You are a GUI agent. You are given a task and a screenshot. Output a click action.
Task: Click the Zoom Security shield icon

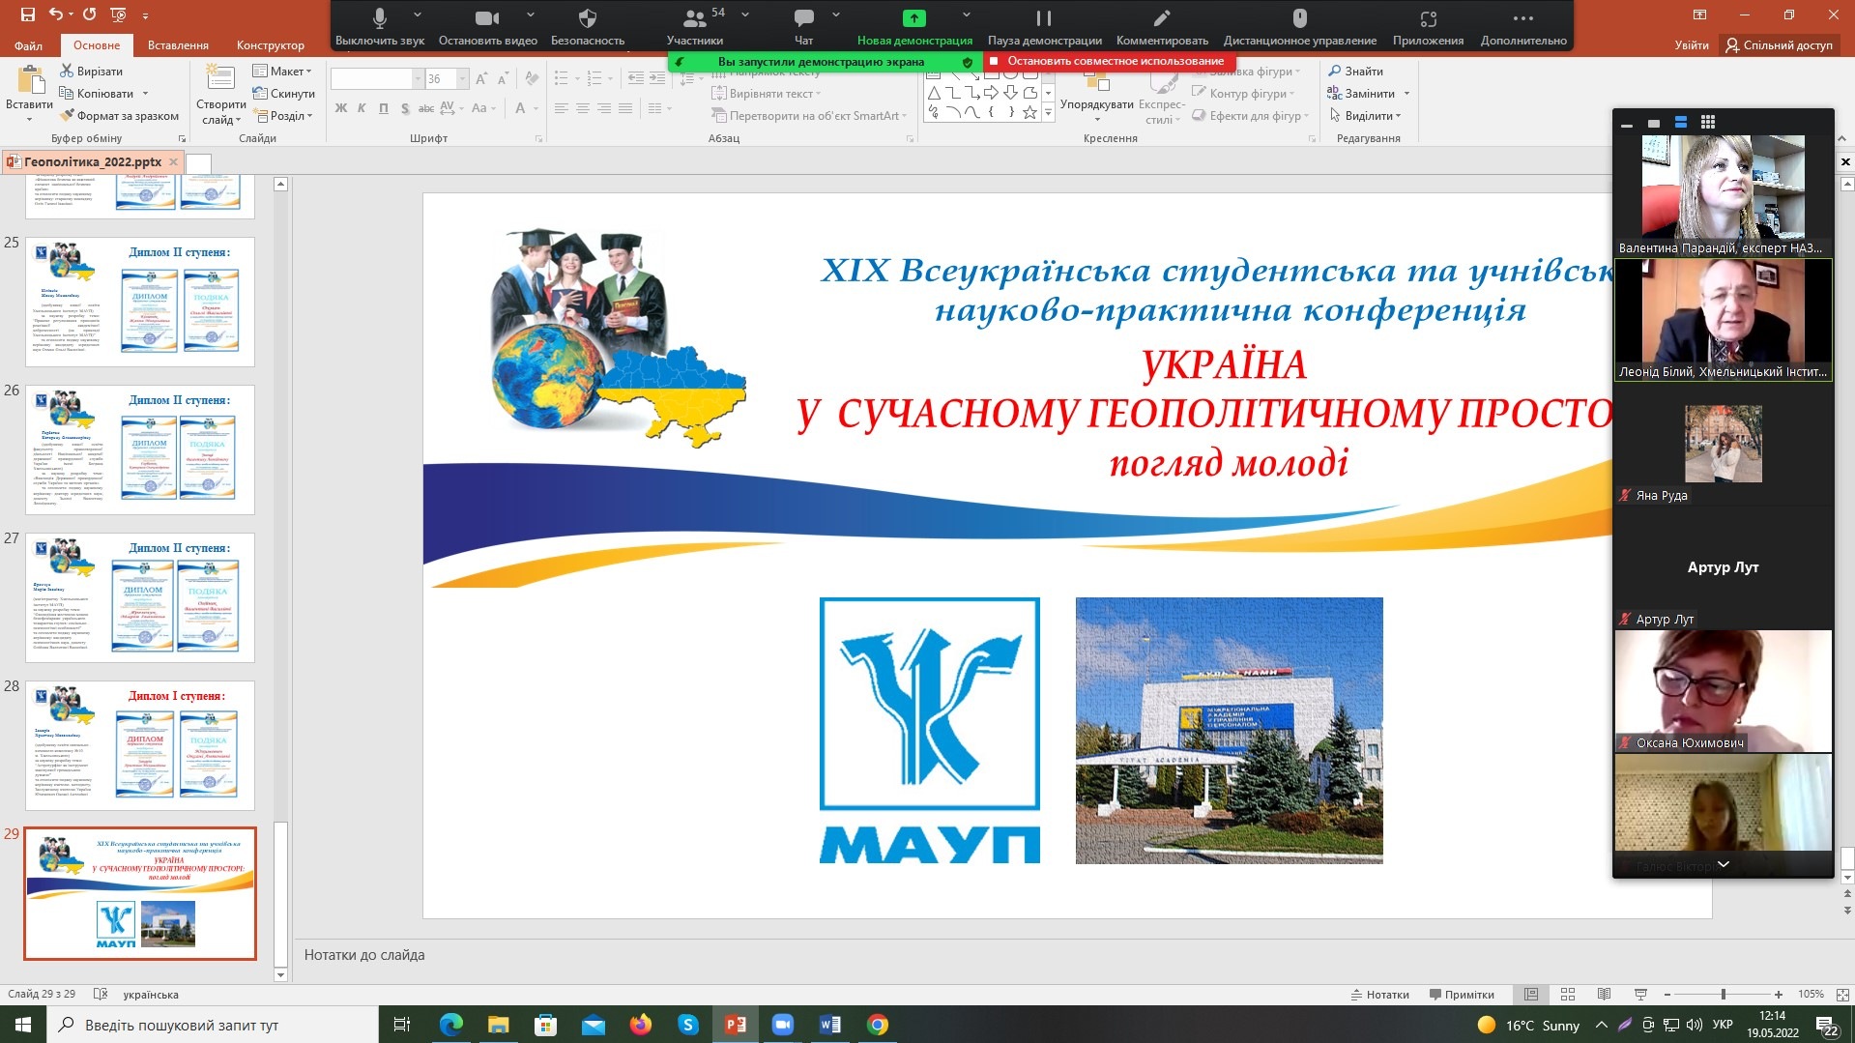(587, 18)
